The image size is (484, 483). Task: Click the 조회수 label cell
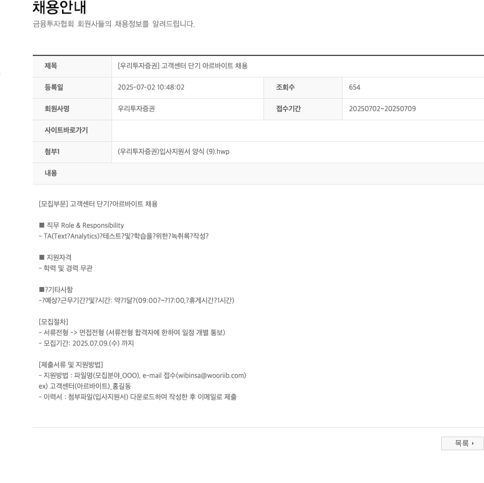303,88
